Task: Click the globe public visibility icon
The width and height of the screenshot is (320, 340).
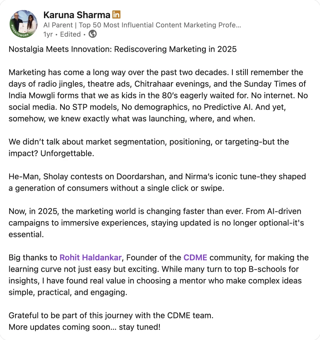Action: point(93,34)
